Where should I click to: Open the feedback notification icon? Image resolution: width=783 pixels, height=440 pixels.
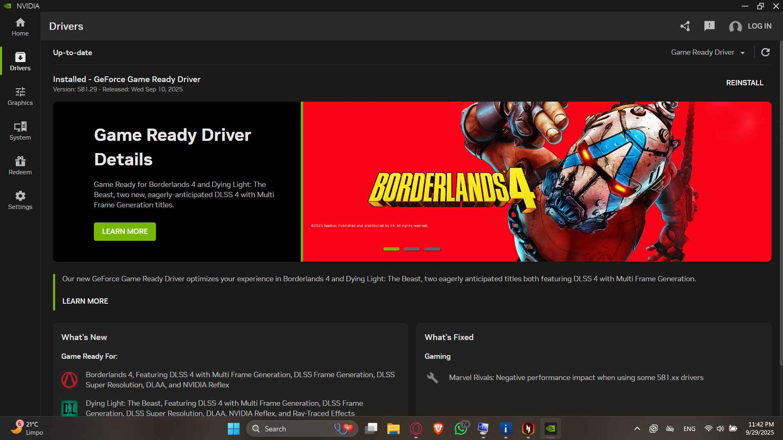[x=710, y=26]
